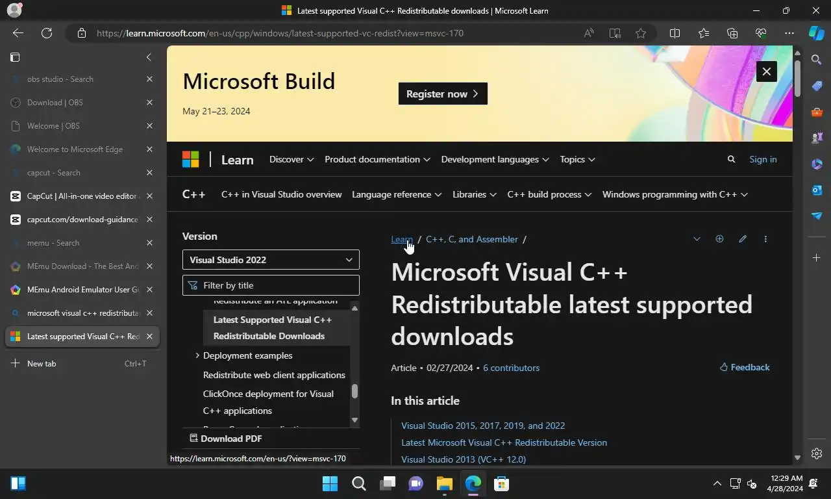Switch to 'Welcome | OBS' tab

tap(82, 126)
